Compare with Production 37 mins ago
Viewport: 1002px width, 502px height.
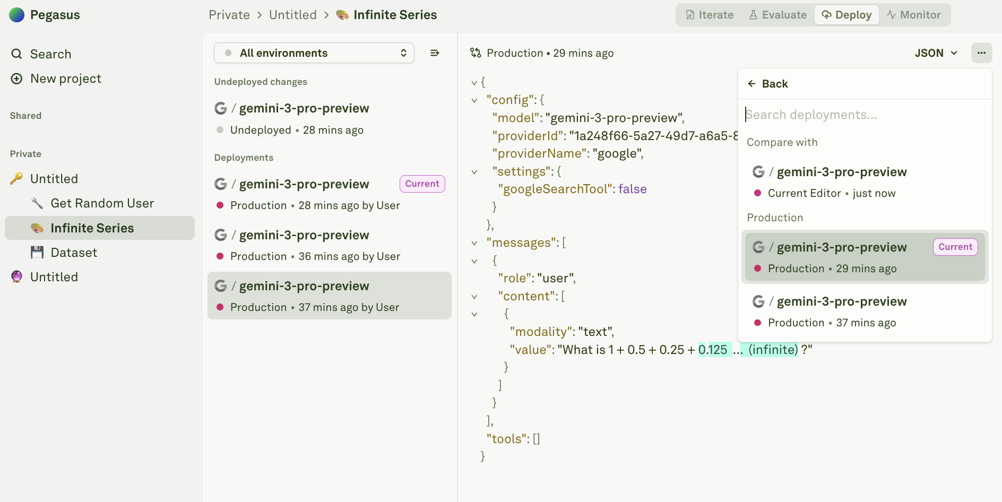[x=865, y=311]
